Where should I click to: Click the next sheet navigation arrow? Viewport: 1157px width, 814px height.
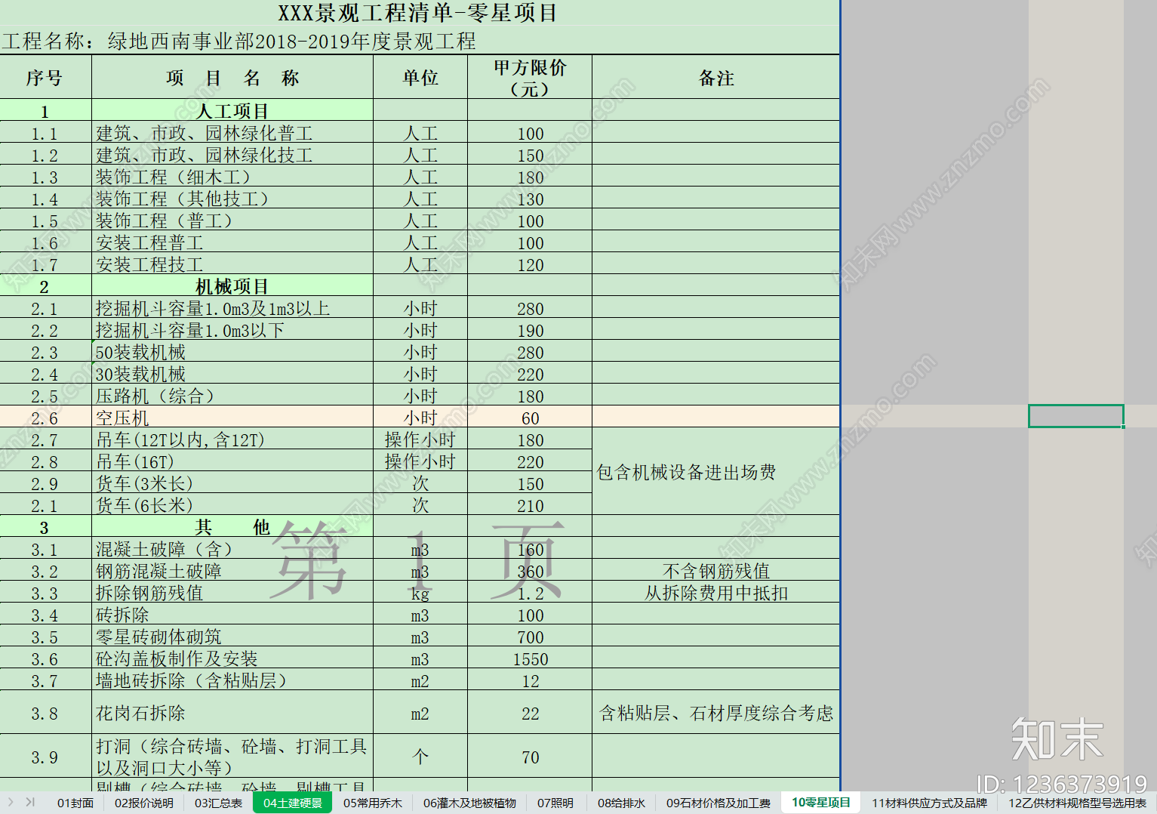[11, 802]
